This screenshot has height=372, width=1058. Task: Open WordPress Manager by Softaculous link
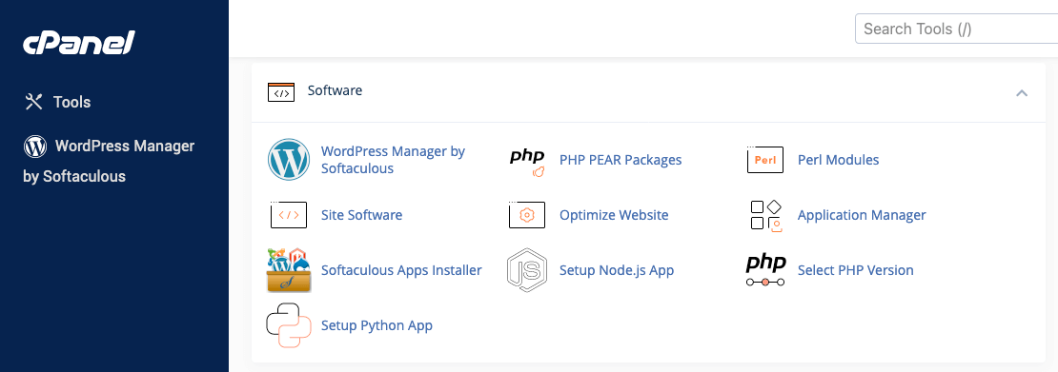(393, 160)
